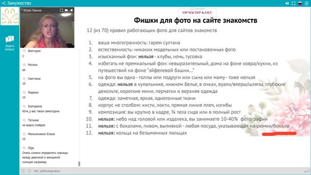Click subtitle '12 (из 70) правил'
The image size is (311, 175).
pyautogui.click(x=152, y=31)
